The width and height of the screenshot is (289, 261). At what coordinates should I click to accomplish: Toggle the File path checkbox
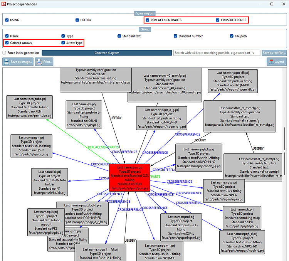pos(232,36)
